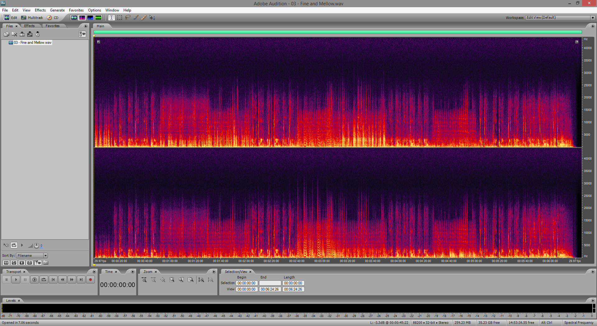Switch to Edit view
The width and height of the screenshot is (597, 326).
click(10, 18)
